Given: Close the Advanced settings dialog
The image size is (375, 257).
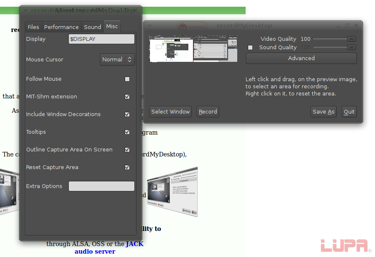Looking at the screenshot, I should point(135,10).
